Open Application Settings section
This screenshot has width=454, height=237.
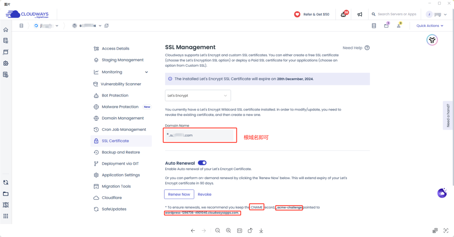tap(121, 175)
